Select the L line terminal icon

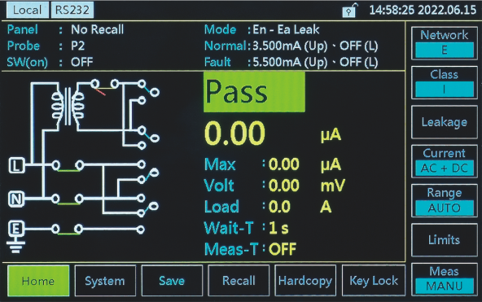16,165
